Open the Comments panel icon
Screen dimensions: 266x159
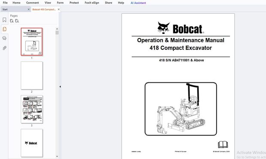[5, 38]
